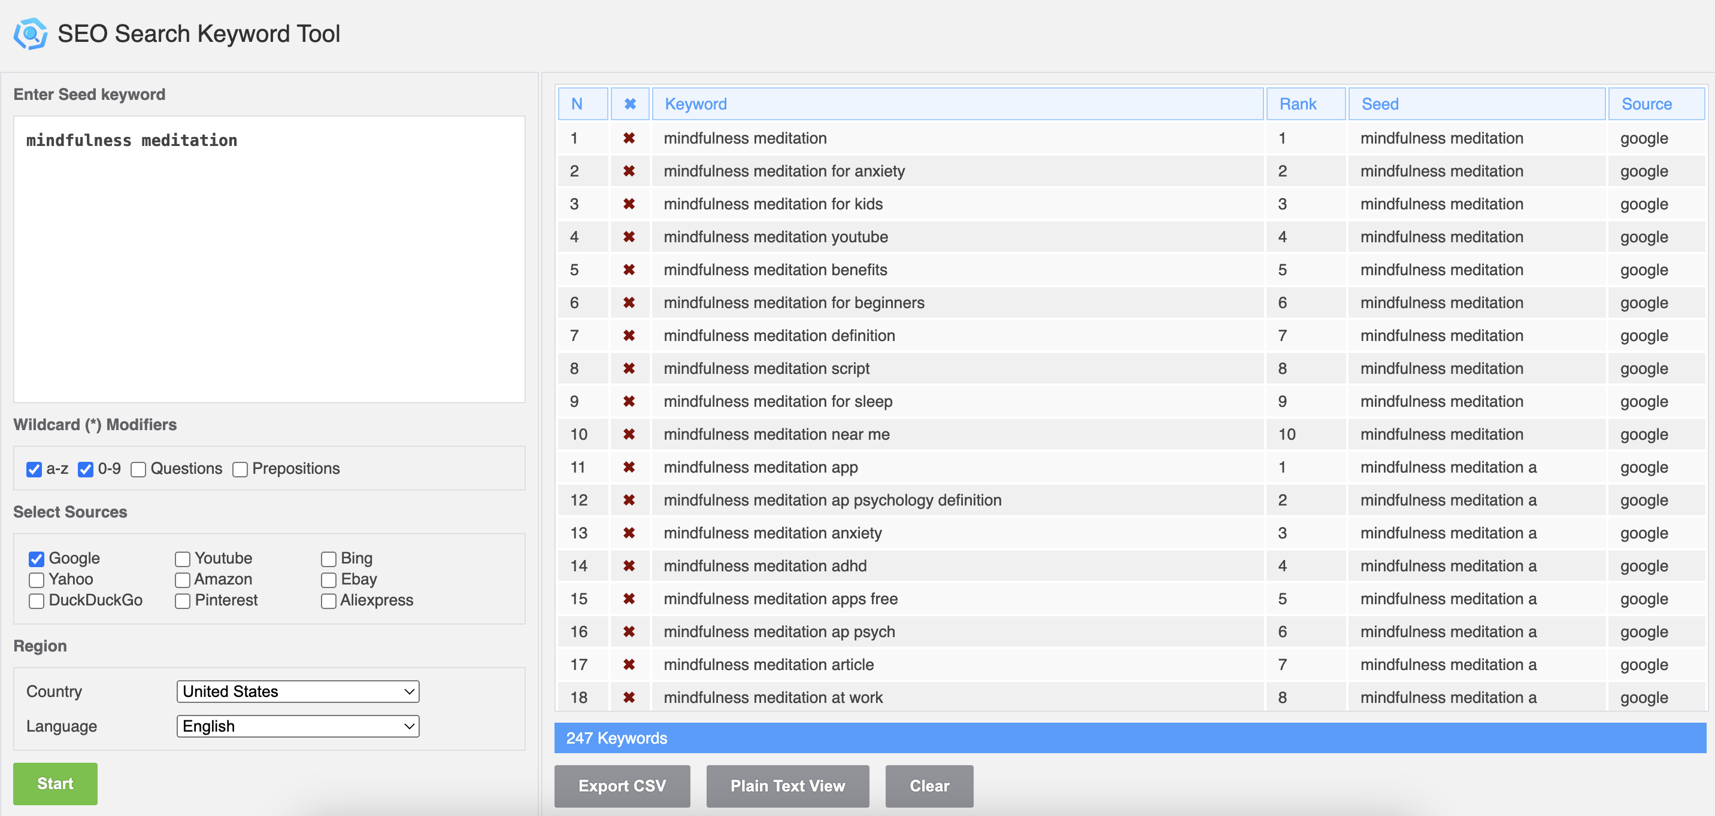Tick the Aliexpress source checkbox
This screenshot has width=1715, height=816.
pos(328,601)
